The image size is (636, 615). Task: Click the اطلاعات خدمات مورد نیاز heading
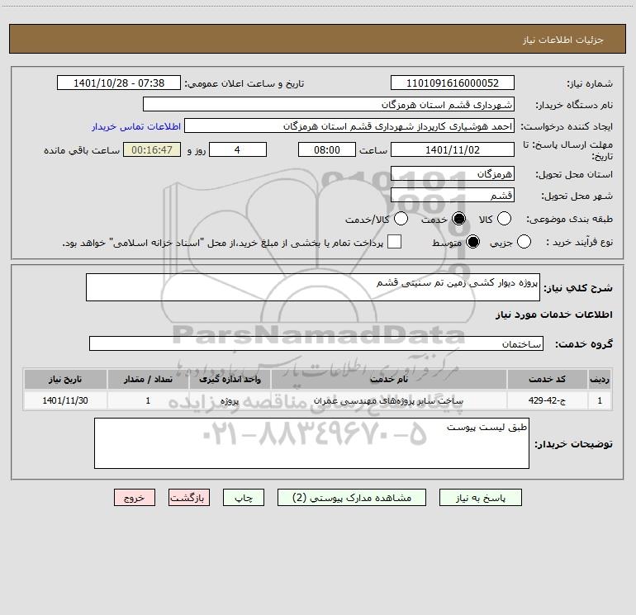[x=554, y=315]
